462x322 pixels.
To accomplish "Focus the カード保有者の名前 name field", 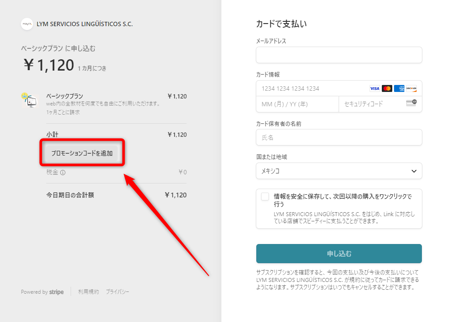I will point(339,137).
